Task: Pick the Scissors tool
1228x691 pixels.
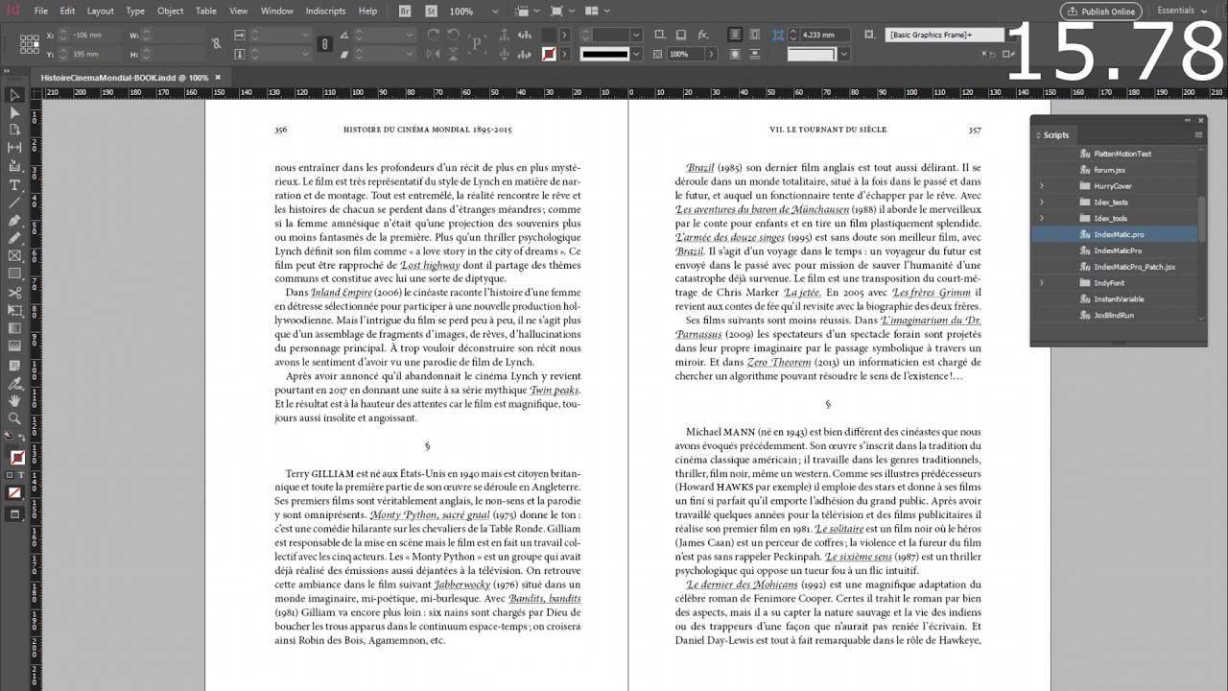Action: [x=14, y=293]
